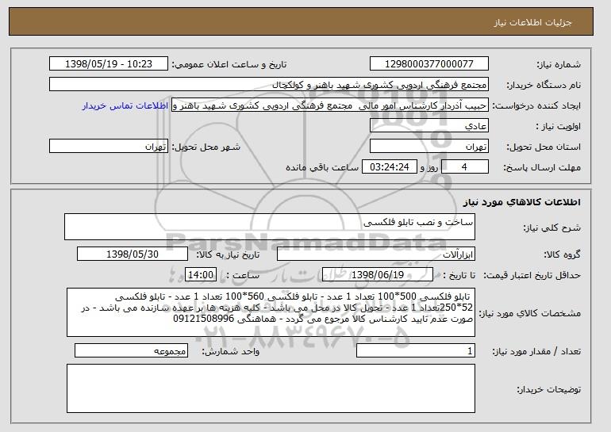This screenshot has height=432, width=611.
Task: Click the مشخصات کالای مورد نیاز text area
Action: click(271, 312)
